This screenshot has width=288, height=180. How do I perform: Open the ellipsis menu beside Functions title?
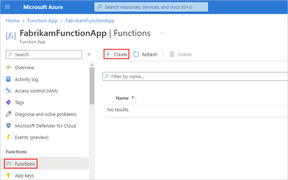pyautogui.click(x=162, y=33)
